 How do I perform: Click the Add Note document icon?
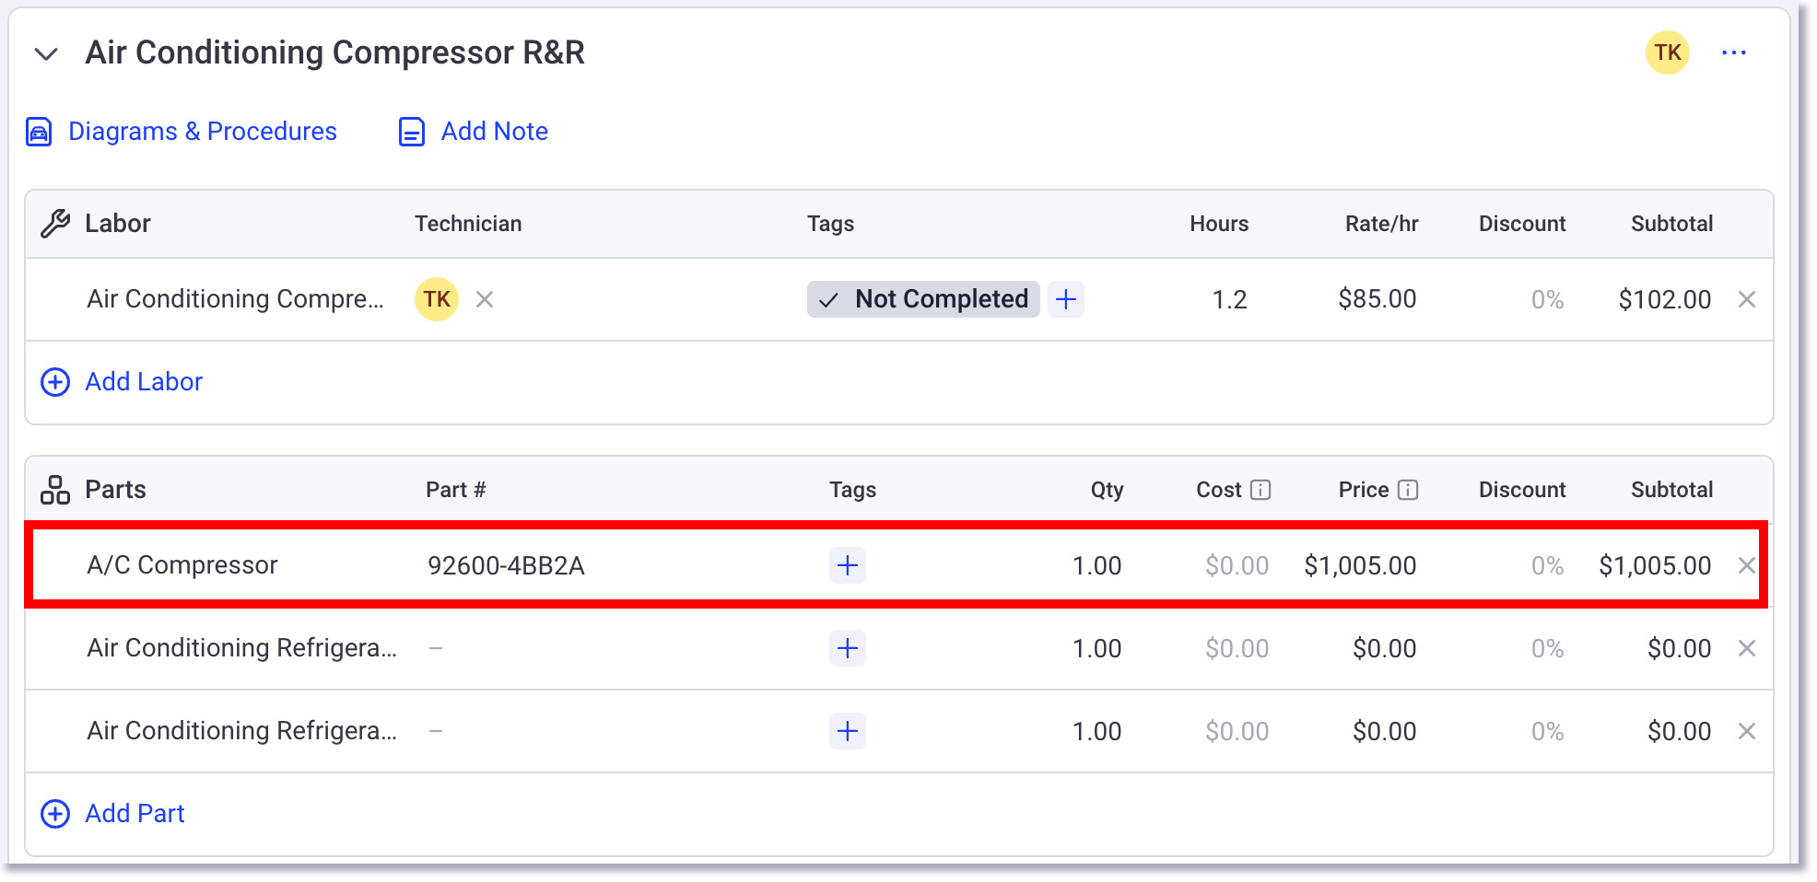(x=412, y=132)
